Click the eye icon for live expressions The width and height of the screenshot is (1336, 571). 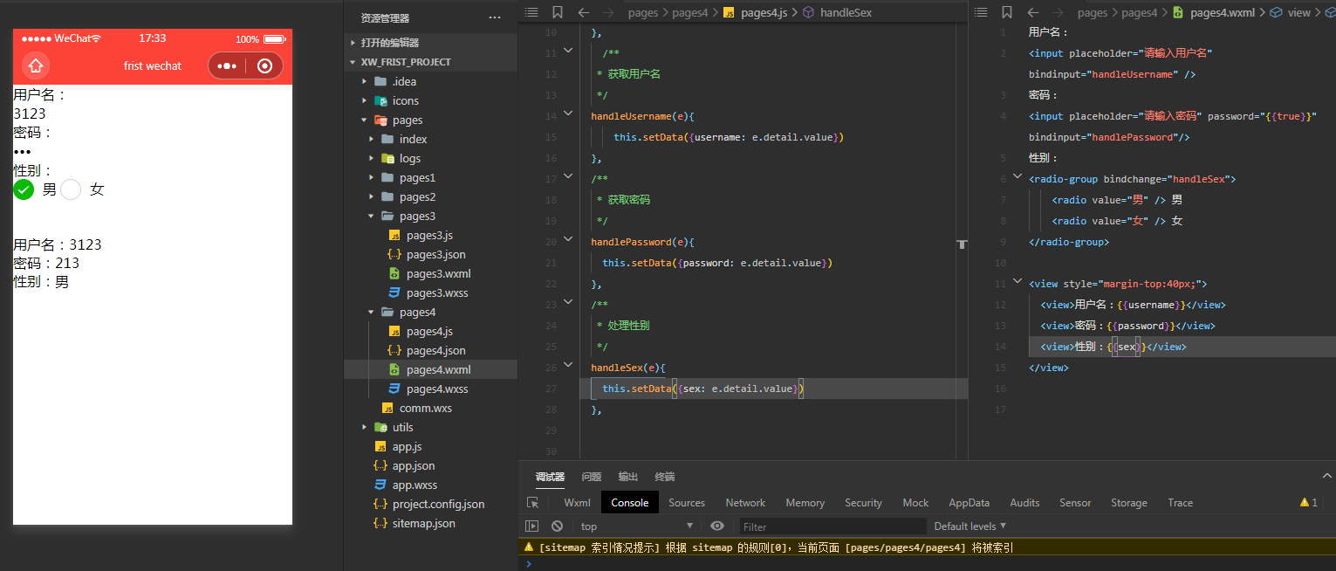(717, 526)
